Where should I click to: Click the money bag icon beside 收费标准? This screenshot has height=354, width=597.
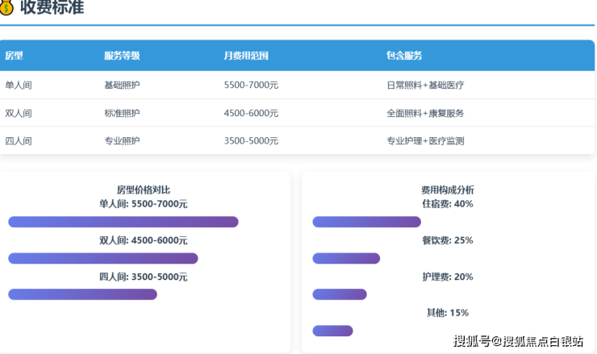[x=6, y=7]
